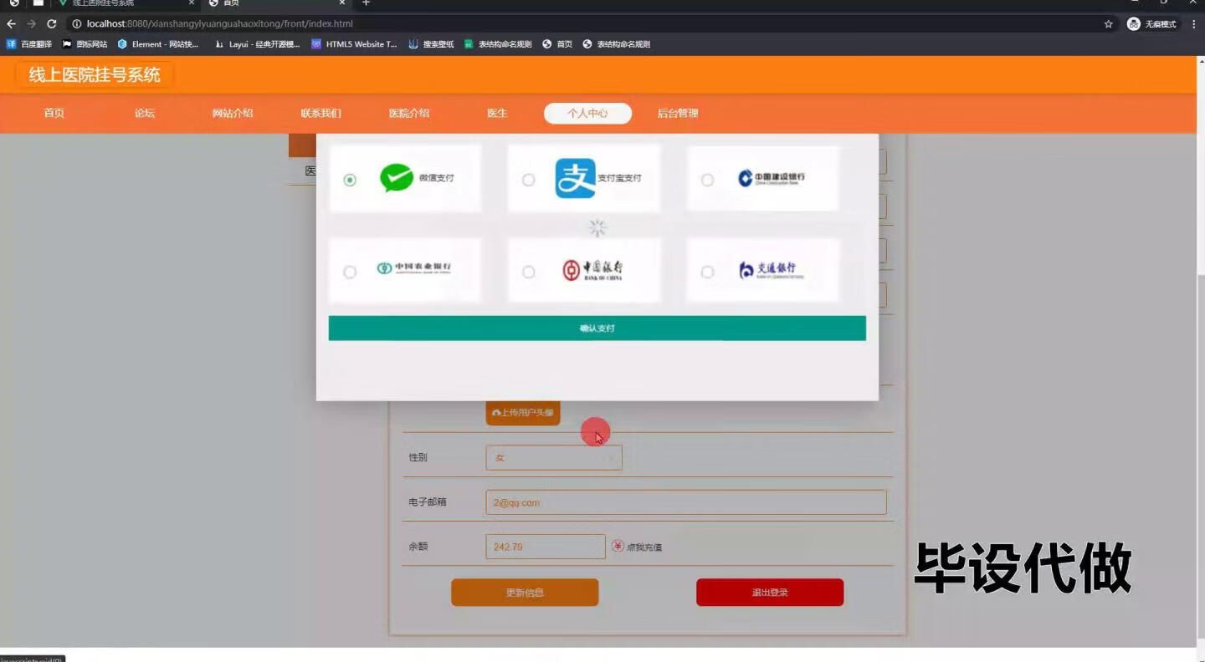Select the China Construction Bank radio button
1205x662 pixels.
[707, 180]
